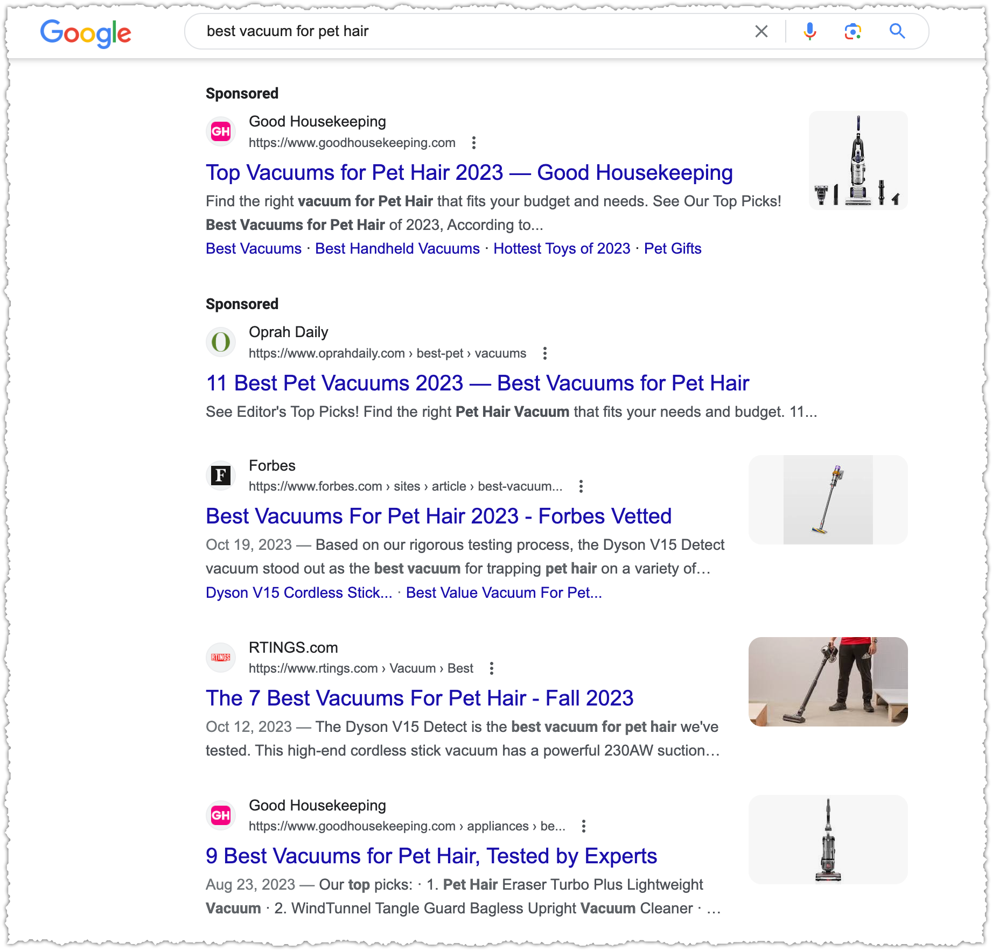
Task: Click the oprahdaily.com best-pet vacuums URL
Action: 388,353
